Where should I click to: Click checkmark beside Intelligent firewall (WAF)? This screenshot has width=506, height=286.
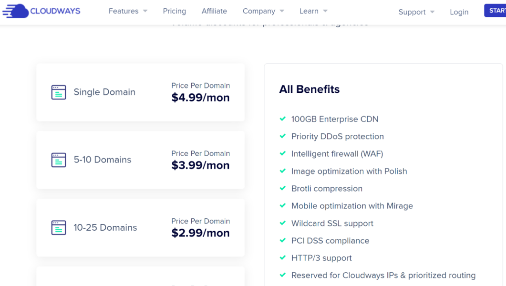click(283, 154)
